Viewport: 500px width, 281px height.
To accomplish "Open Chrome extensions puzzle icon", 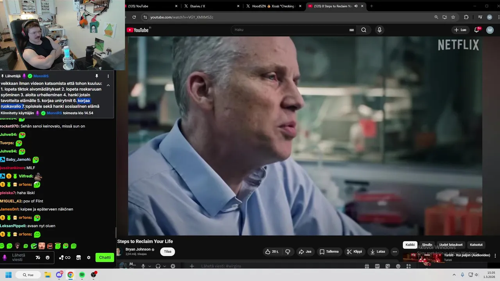I will 466,17.
